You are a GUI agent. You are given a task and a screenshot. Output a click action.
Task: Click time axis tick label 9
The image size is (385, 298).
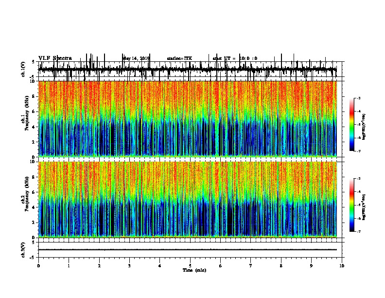tap(311, 266)
